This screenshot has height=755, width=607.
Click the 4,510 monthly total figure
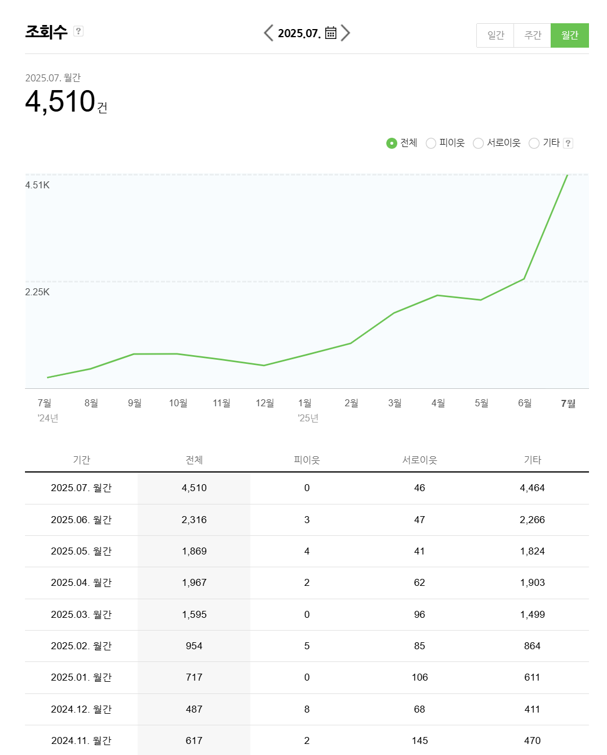tap(61, 102)
